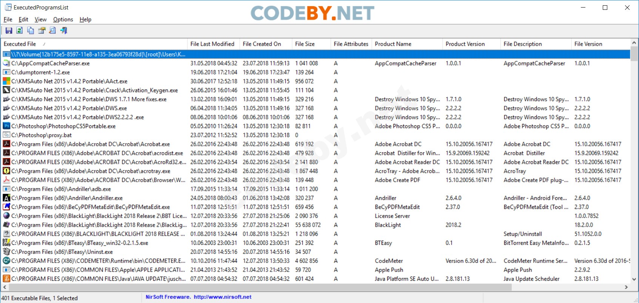
Task: Select the C:\Photoshop\proxy.bat entry
Action: click(42, 135)
